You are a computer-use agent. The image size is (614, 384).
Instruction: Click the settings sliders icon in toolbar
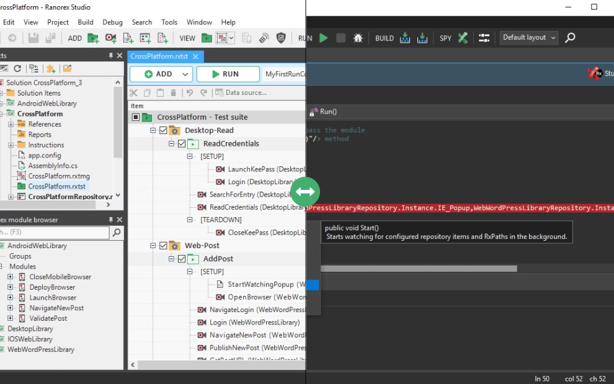[484, 38]
